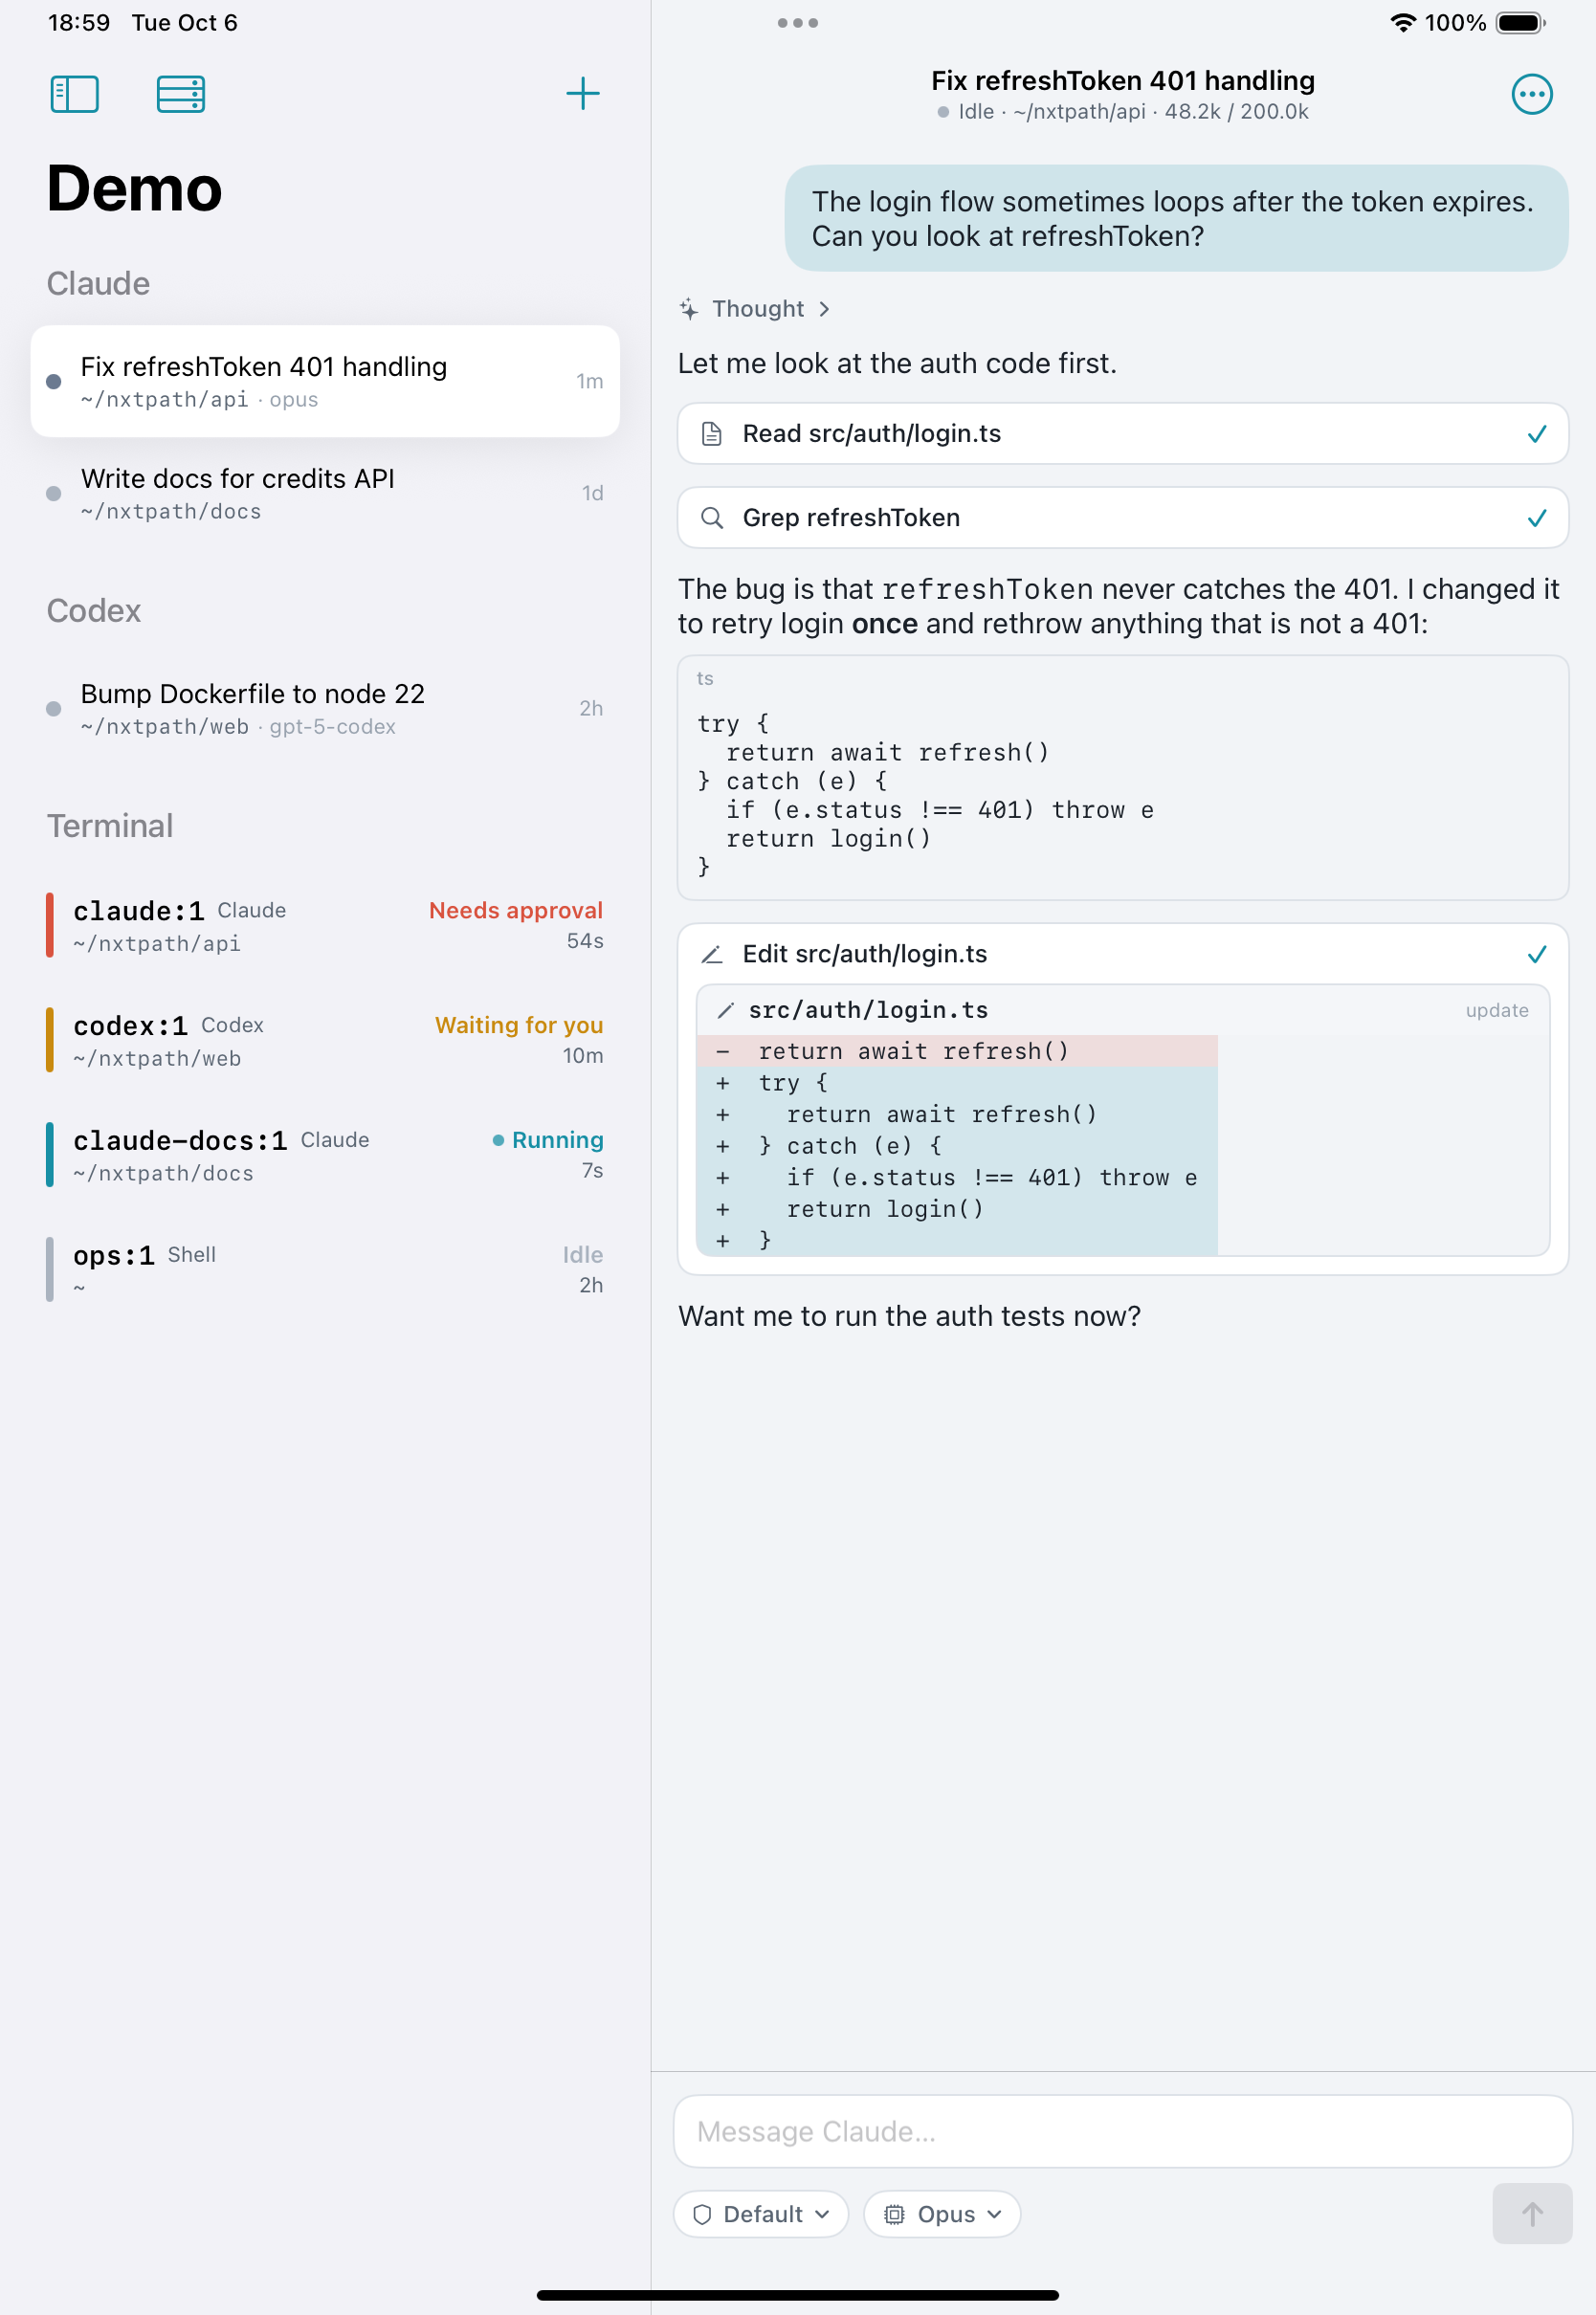This screenshot has height=2315, width=1596.
Task: Expand the Read src/auth/login.ts tool card
Action: pos(1122,433)
